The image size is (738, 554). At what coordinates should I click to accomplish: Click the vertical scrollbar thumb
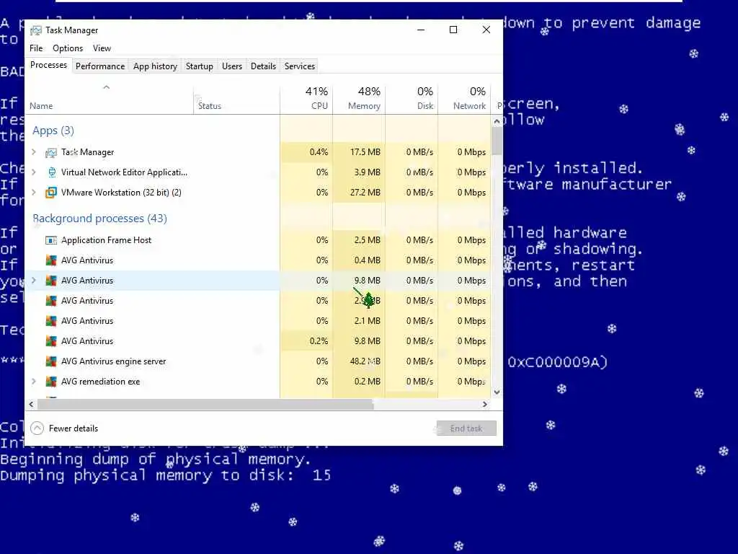[497, 141]
